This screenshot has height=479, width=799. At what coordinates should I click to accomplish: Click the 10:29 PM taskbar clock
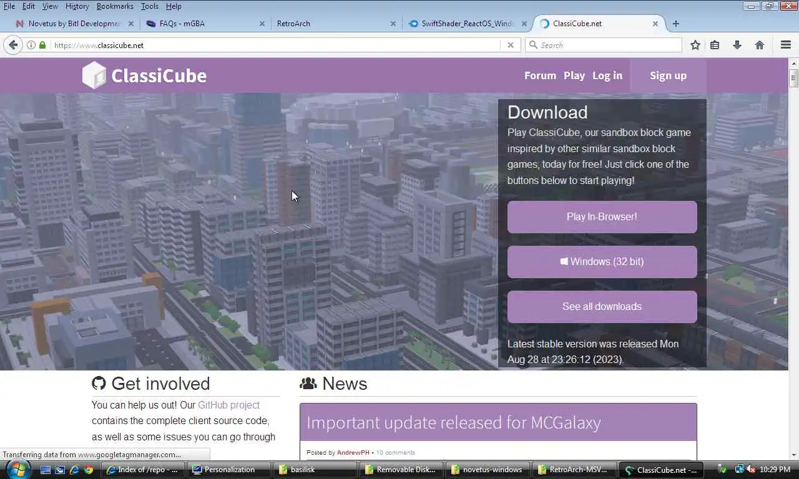[776, 469]
